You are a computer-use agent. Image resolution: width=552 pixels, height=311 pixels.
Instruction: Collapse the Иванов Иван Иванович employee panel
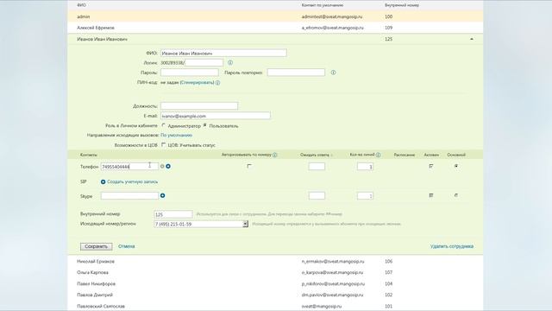point(472,39)
